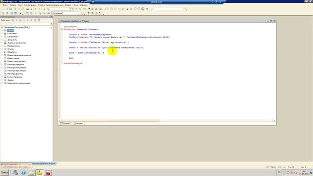Click the Внешние источники данных icon
313x176 pixels.
[x=5, y=83]
